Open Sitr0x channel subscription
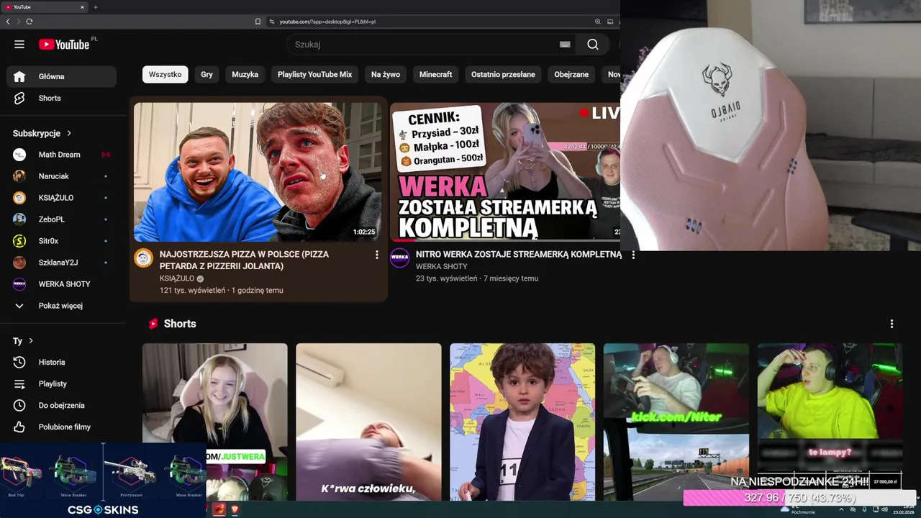 point(61,241)
